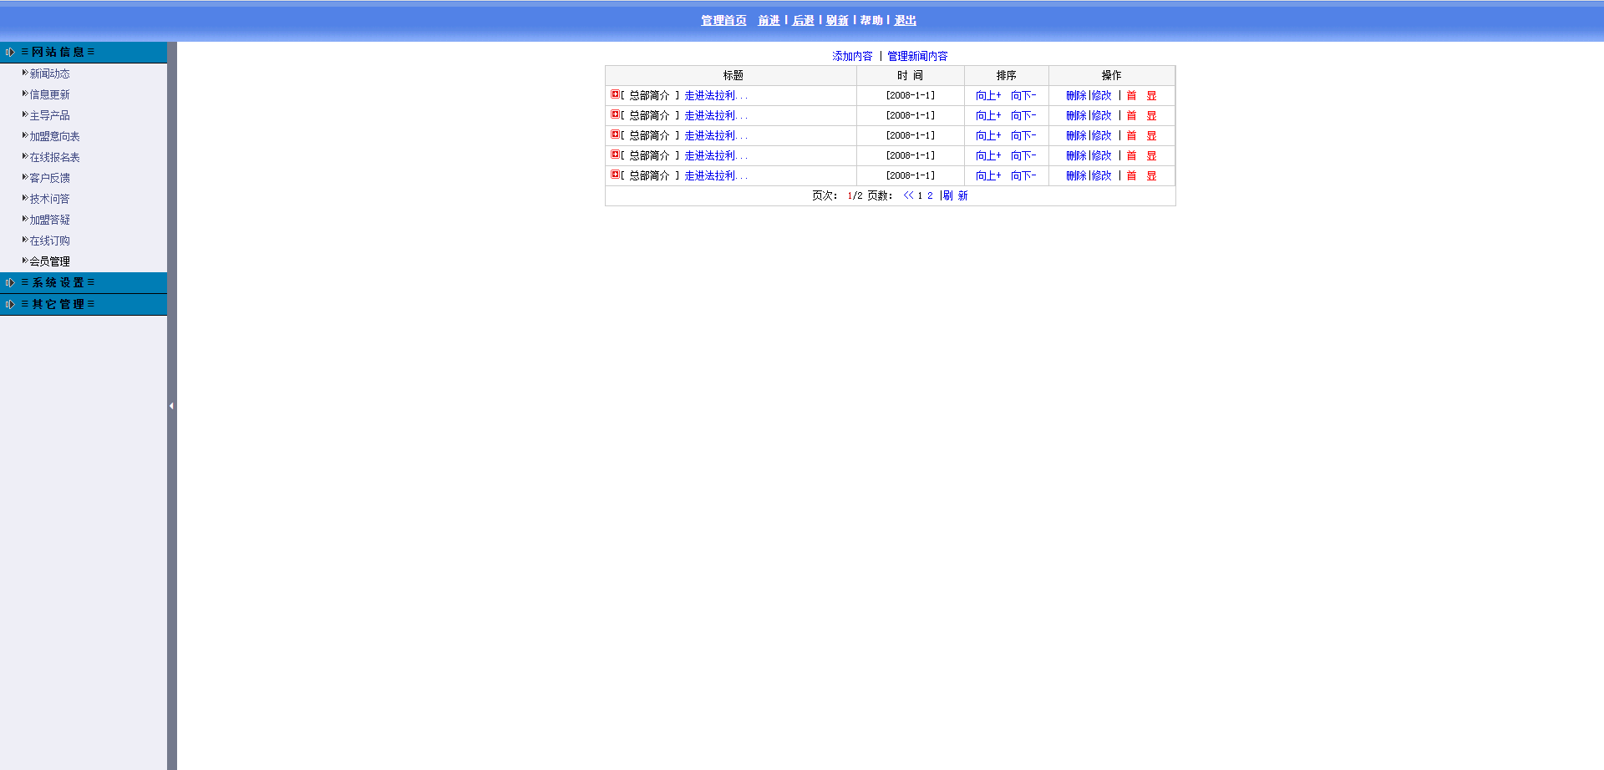
Task: Open 技术问答 in the sidebar
Action: (50, 199)
